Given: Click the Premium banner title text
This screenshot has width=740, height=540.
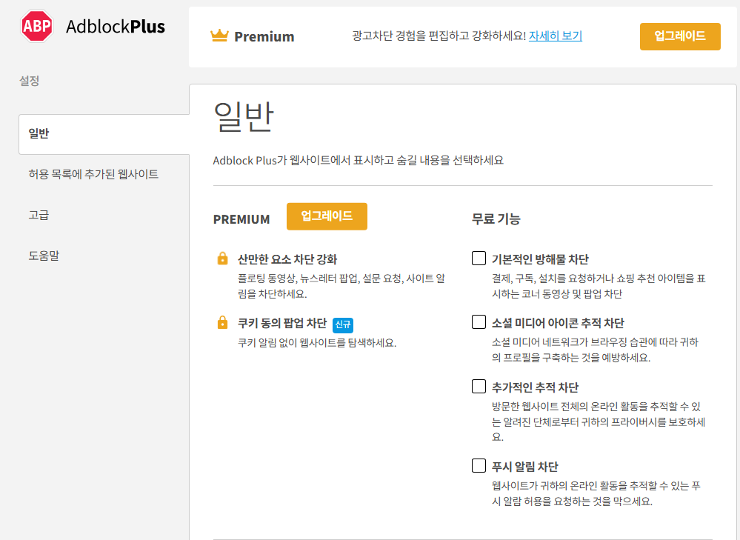Looking at the screenshot, I should pyautogui.click(x=264, y=36).
